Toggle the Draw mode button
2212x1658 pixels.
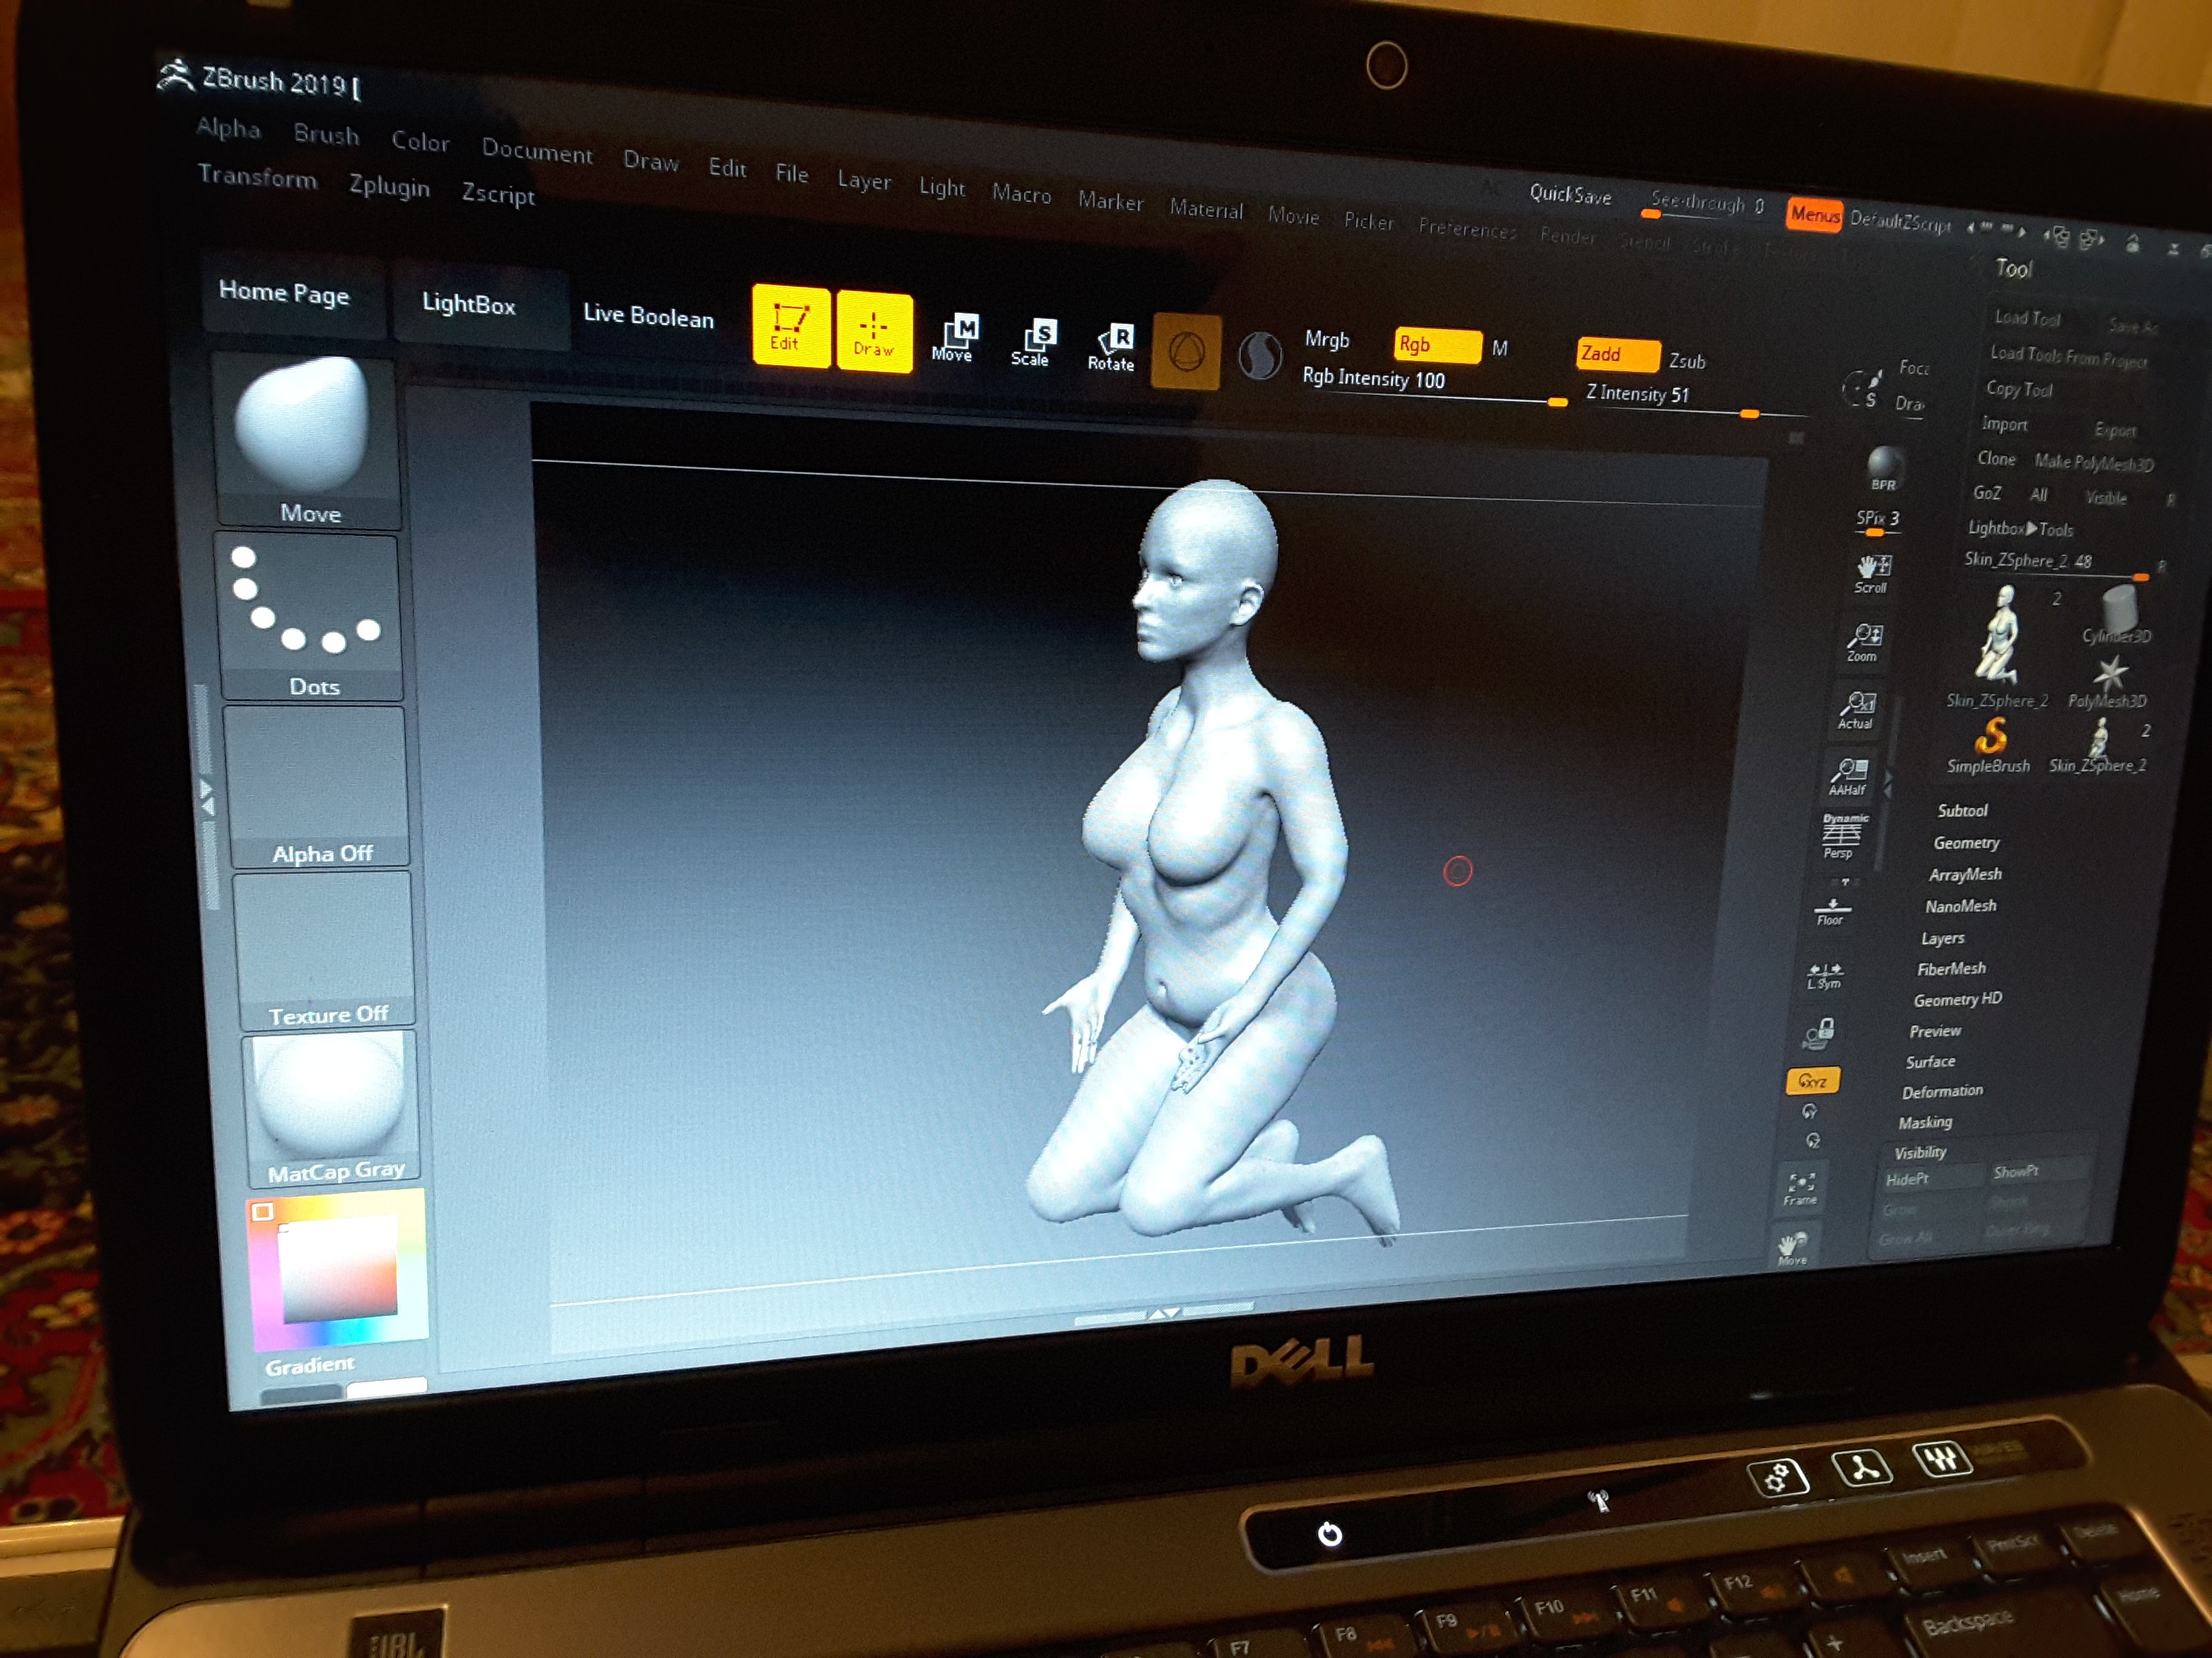click(874, 333)
